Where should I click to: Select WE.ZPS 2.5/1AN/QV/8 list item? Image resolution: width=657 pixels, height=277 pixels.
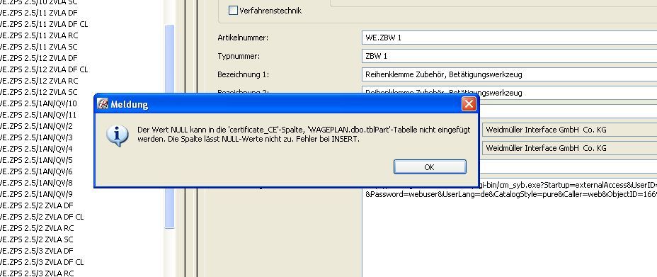(x=36, y=183)
